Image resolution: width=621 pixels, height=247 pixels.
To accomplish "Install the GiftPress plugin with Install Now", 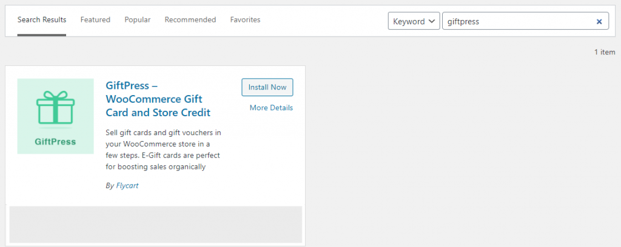I will pyautogui.click(x=267, y=87).
